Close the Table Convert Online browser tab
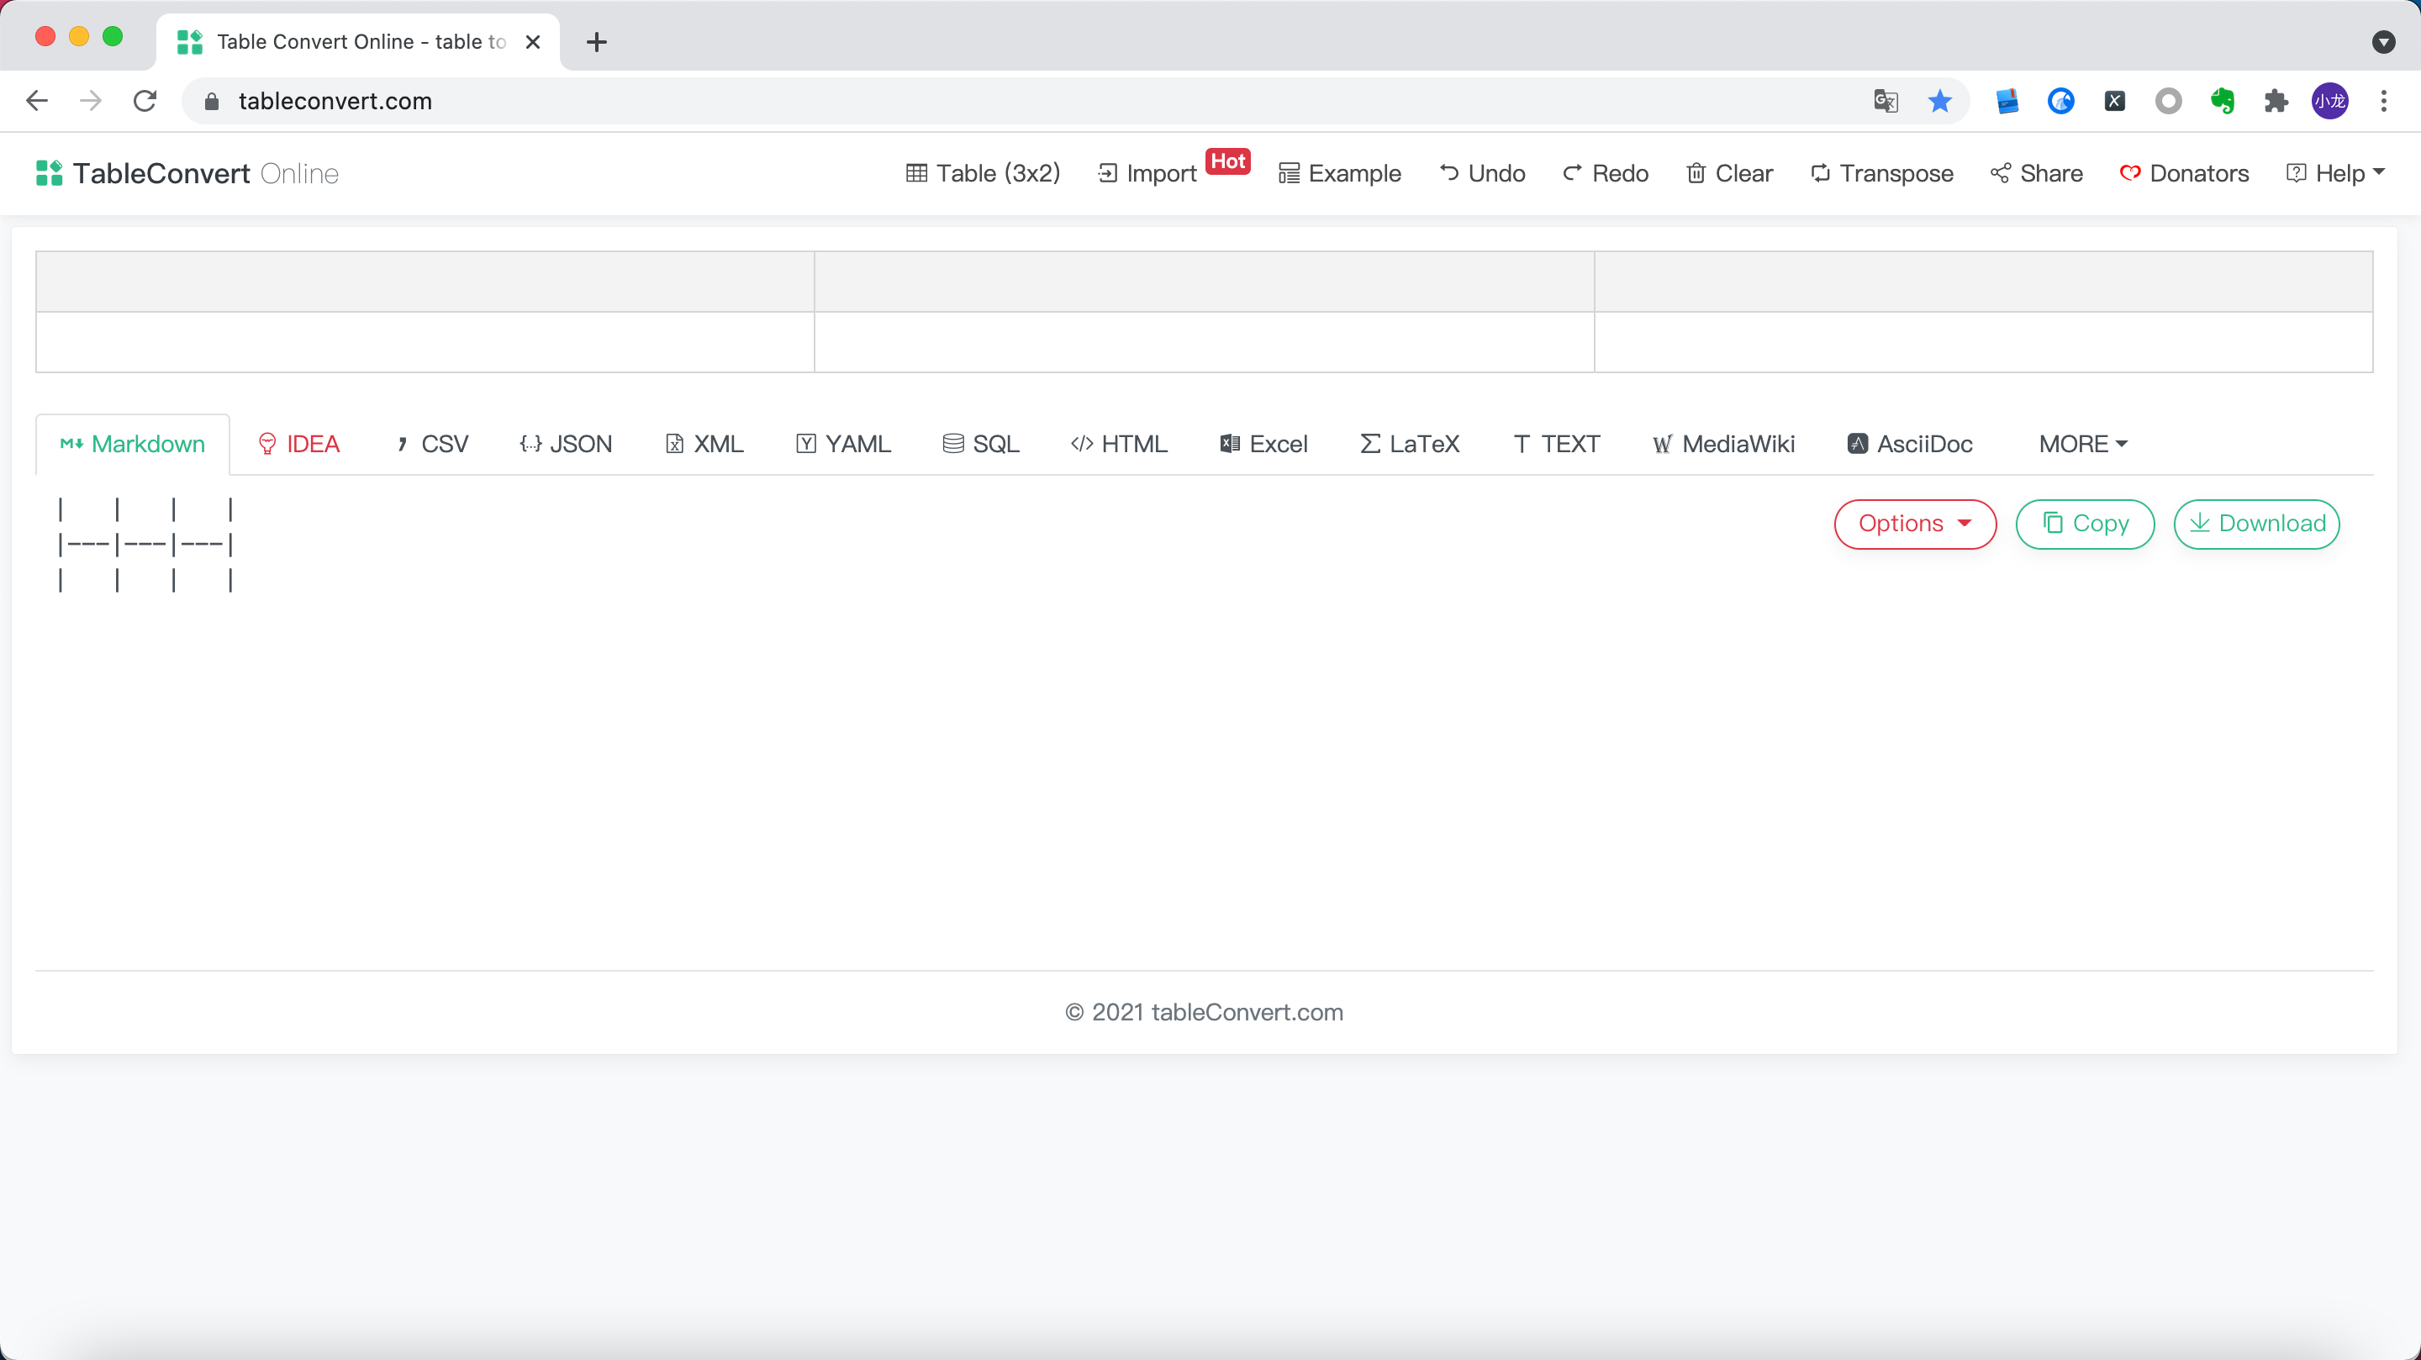This screenshot has height=1360, width=2421. [533, 42]
